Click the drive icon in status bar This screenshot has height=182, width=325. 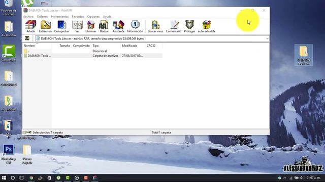(x=24, y=132)
